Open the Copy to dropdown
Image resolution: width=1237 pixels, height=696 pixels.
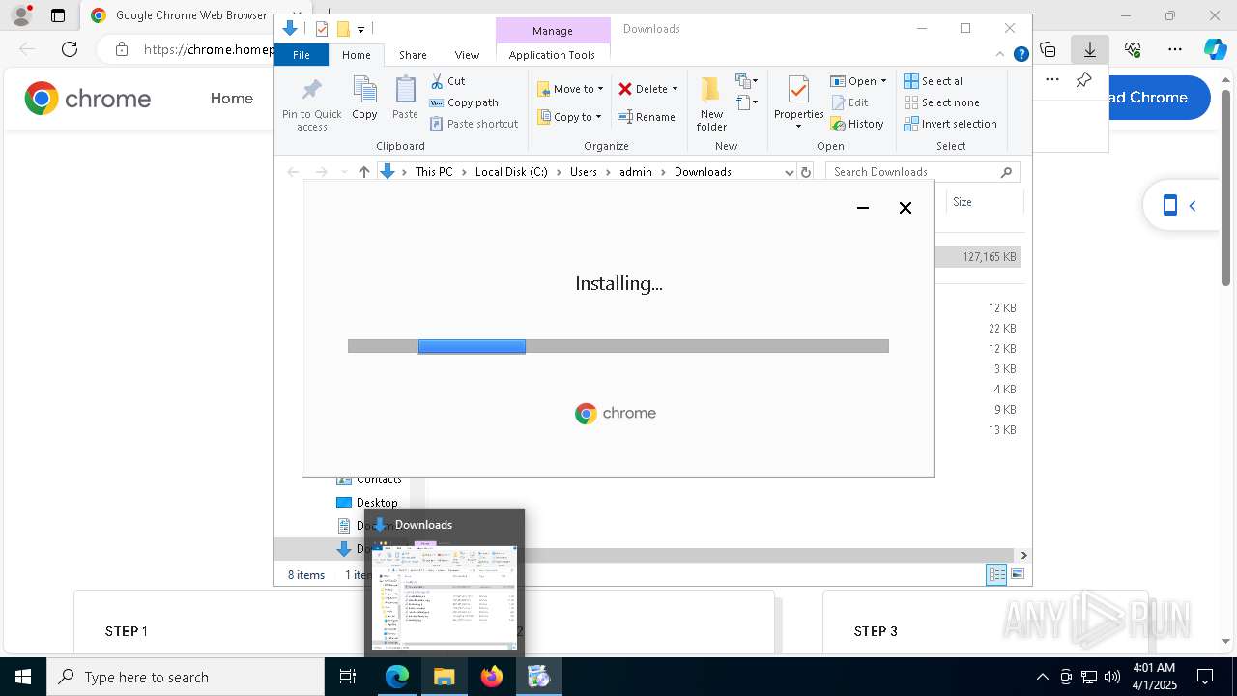click(x=569, y=117)
